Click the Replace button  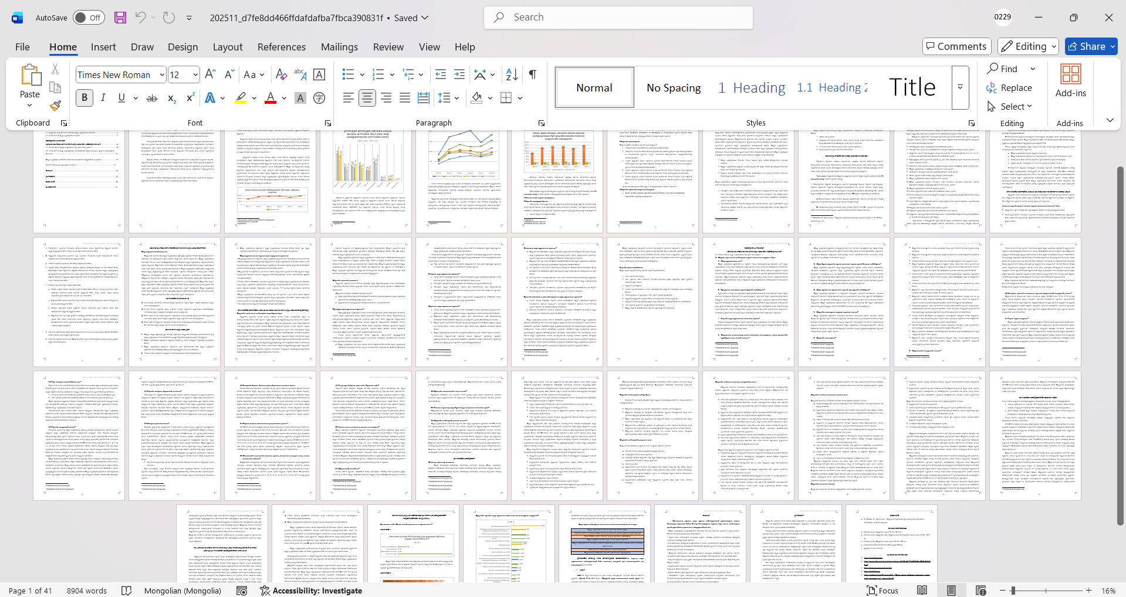1009,87
